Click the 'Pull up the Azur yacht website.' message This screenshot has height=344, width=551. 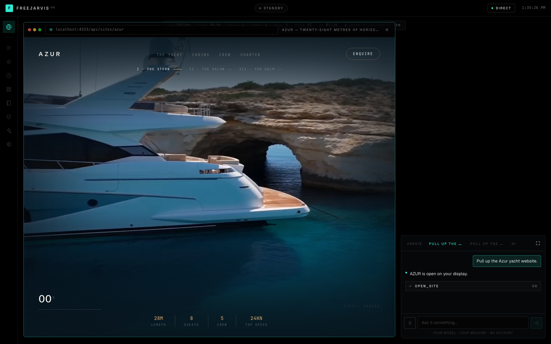click(507, 261)
